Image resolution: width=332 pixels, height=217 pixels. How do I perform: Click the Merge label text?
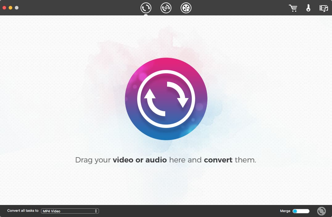pyautogui.click(x=285, y=211)
